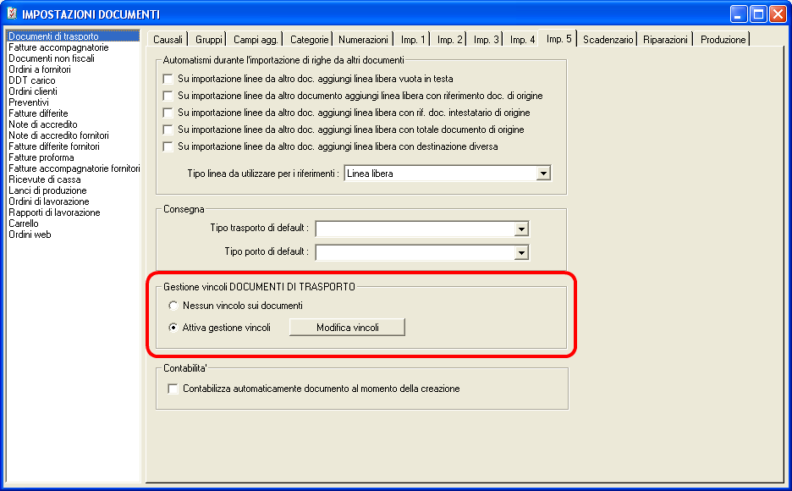This screenshot has height=491, width=792.
Task: Select Carrello in the document list
Action: pyautogui.click(x=74, y=223)
